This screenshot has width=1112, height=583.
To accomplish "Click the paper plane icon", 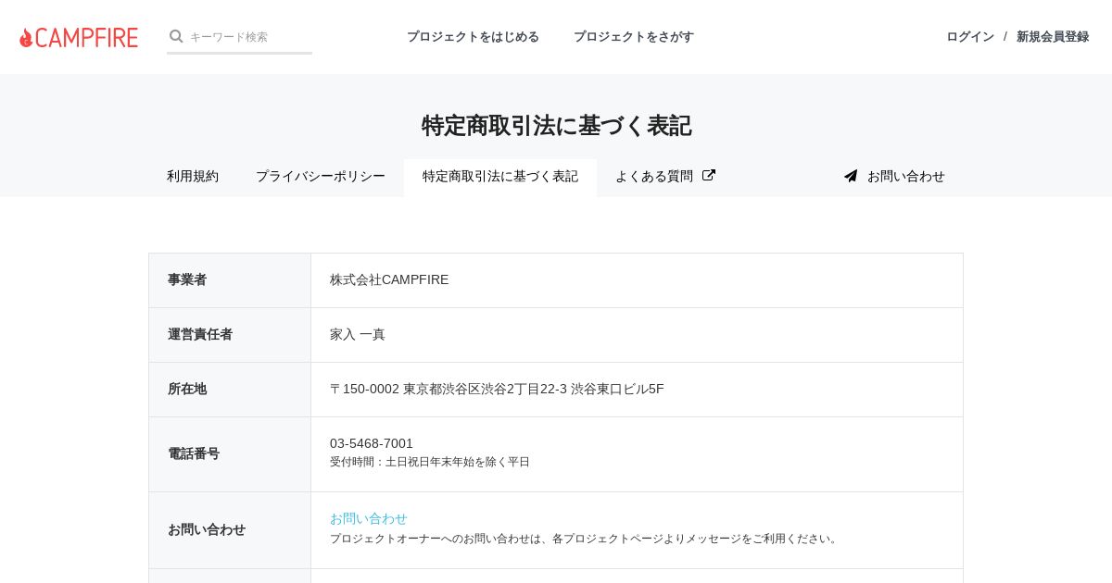I will (x=851, y=176).
